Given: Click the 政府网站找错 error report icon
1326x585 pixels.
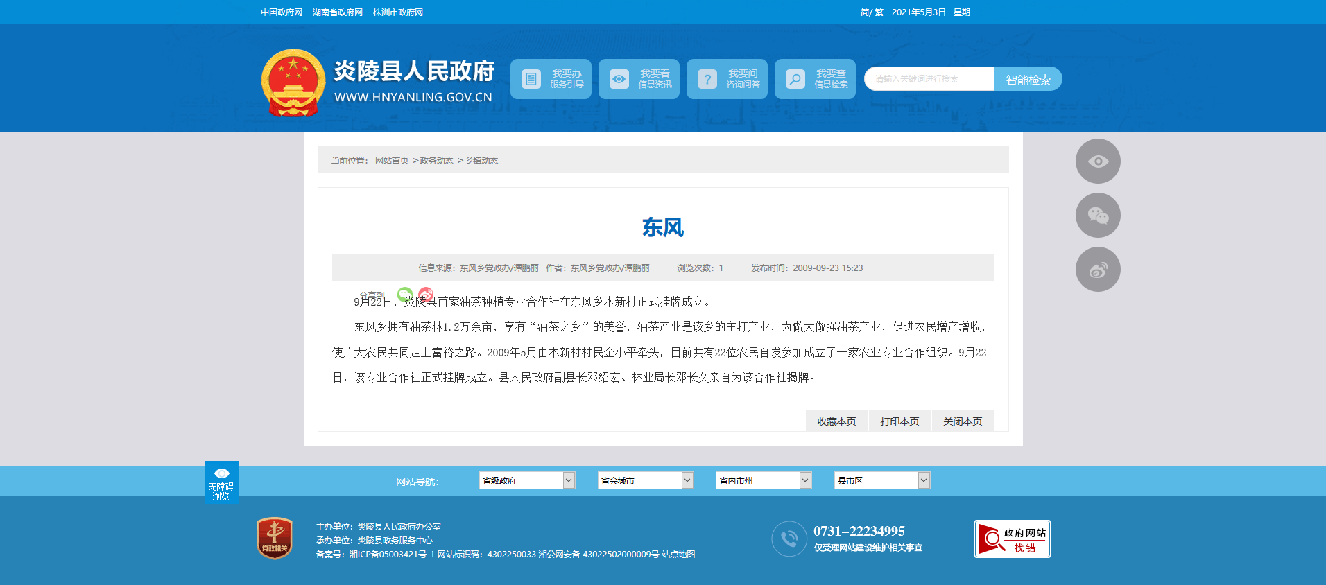Looking at the screenshot, I should [1012, 539].
